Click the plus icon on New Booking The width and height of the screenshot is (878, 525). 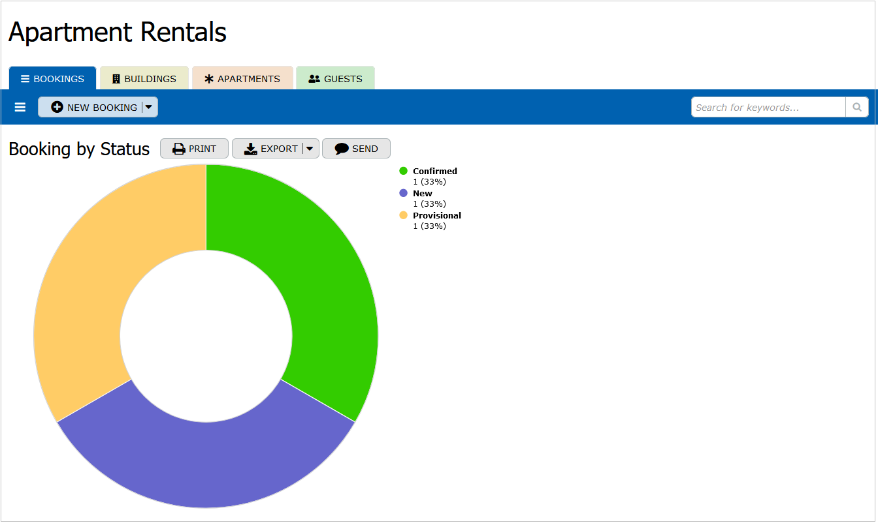coord(57,108)
